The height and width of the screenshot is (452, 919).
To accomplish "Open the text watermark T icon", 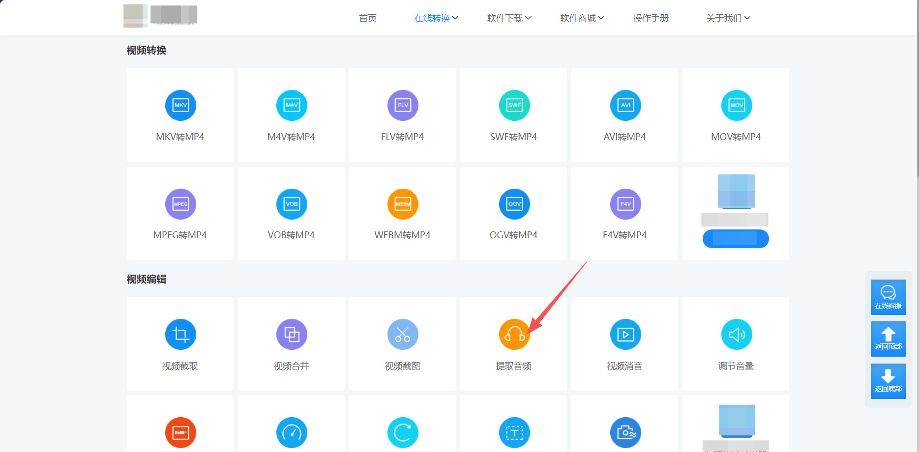I will pos(514,432).
